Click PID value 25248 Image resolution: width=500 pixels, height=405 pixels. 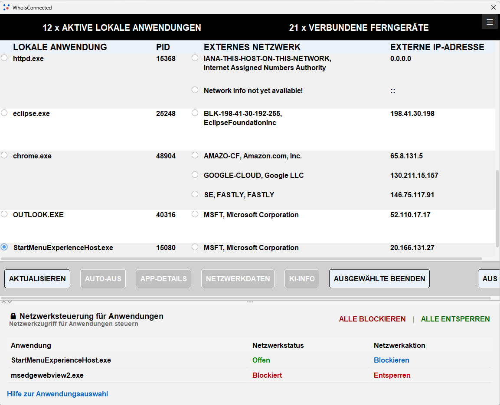pos(166,113)
